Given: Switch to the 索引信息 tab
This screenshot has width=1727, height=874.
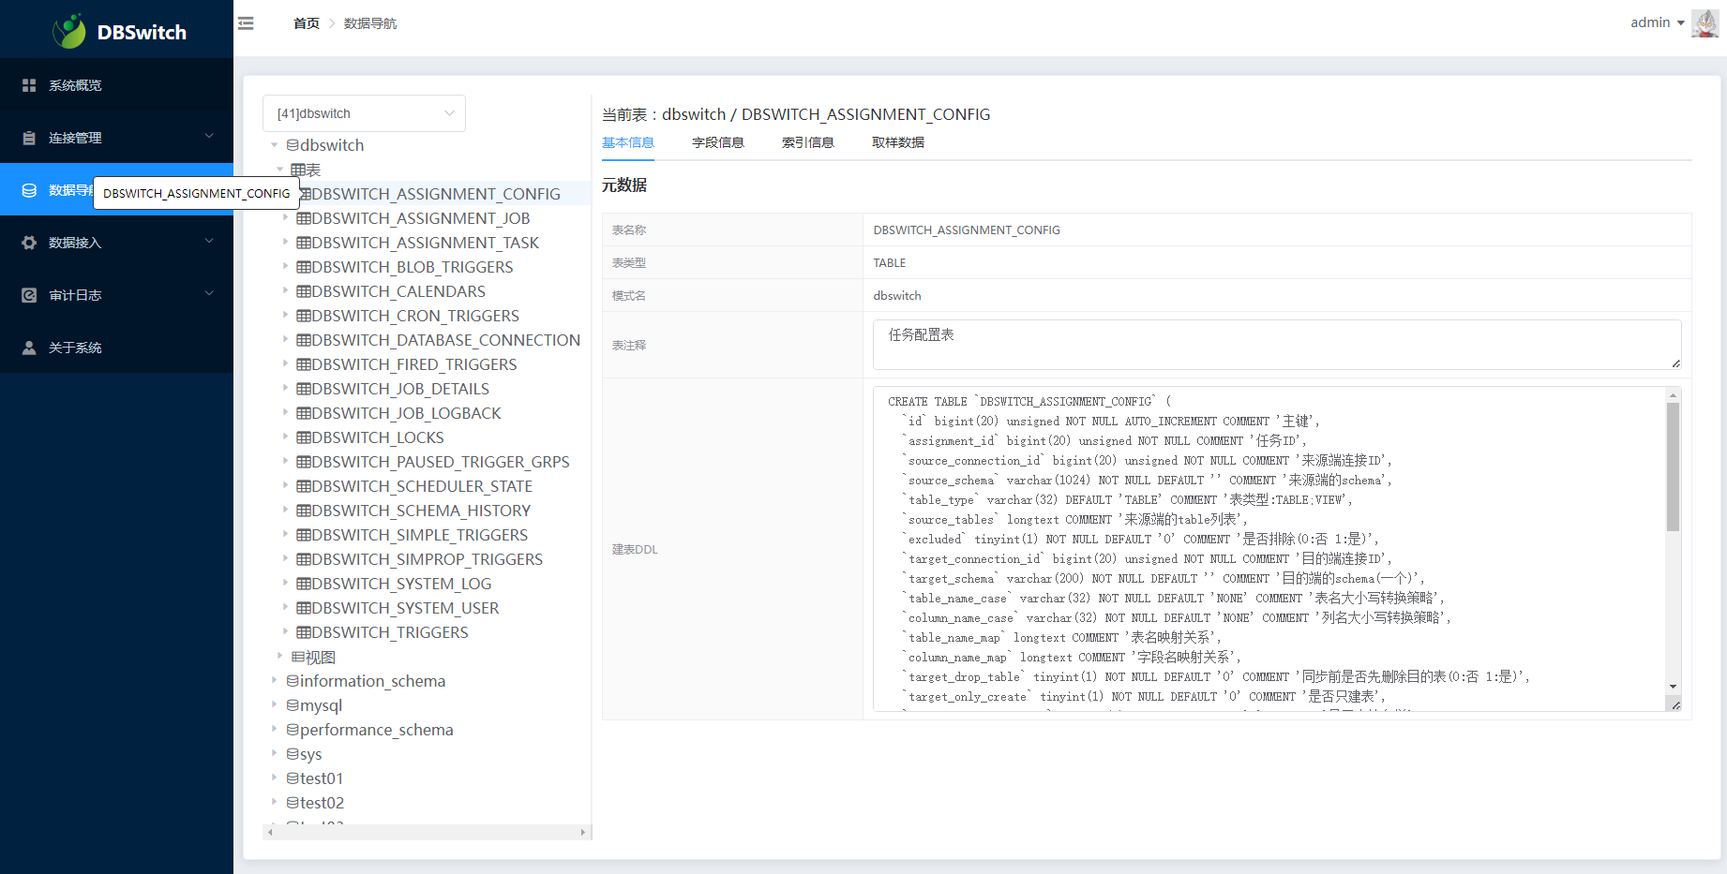Looking at the screenshot, I should point(807,142).
